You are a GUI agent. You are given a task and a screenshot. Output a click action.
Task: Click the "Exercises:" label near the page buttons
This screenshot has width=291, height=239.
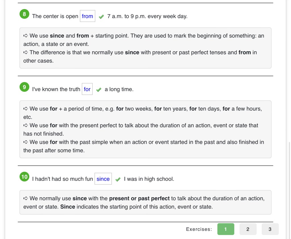199,229
